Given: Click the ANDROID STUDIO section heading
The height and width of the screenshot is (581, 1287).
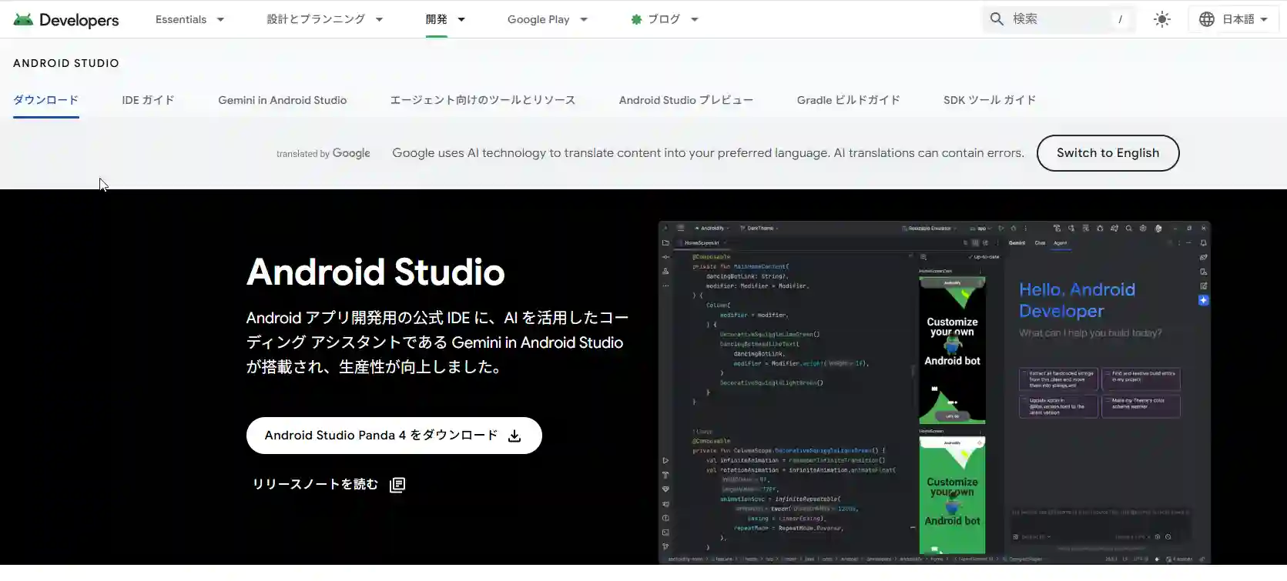Looking at the screenshot, I should coord(66,63).
